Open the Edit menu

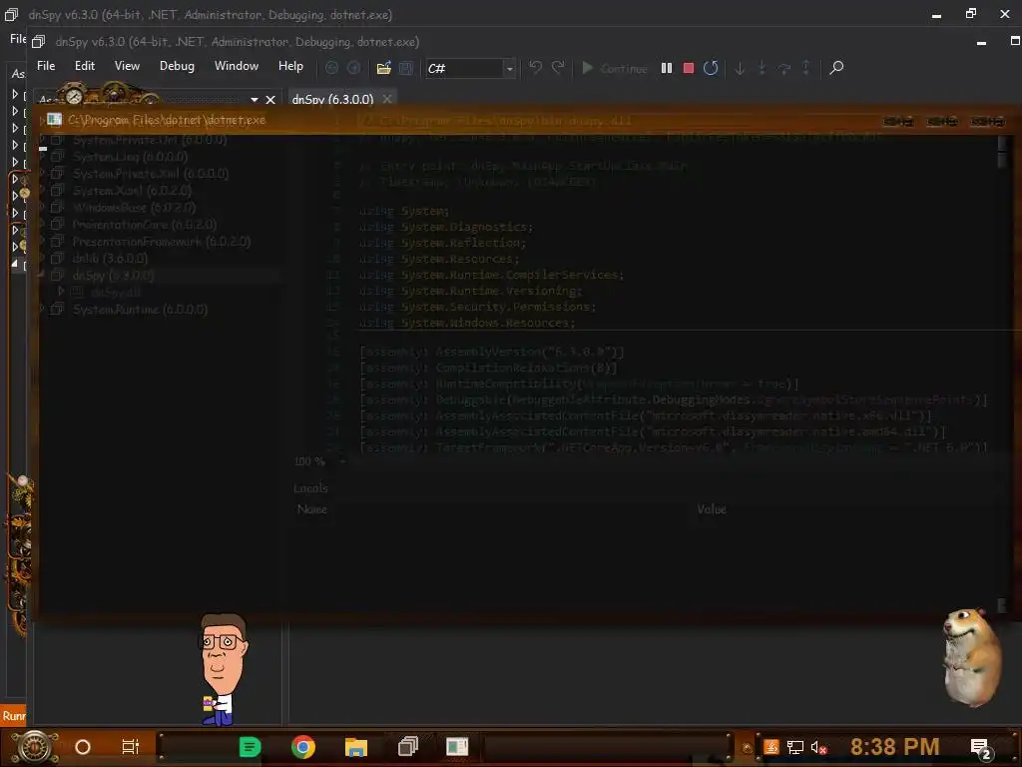85,66
